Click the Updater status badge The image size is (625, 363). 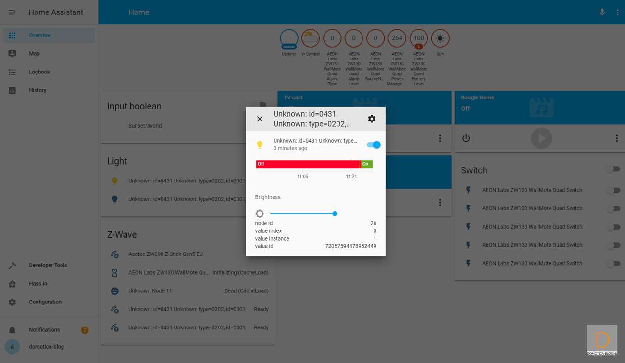pos(289,38)
